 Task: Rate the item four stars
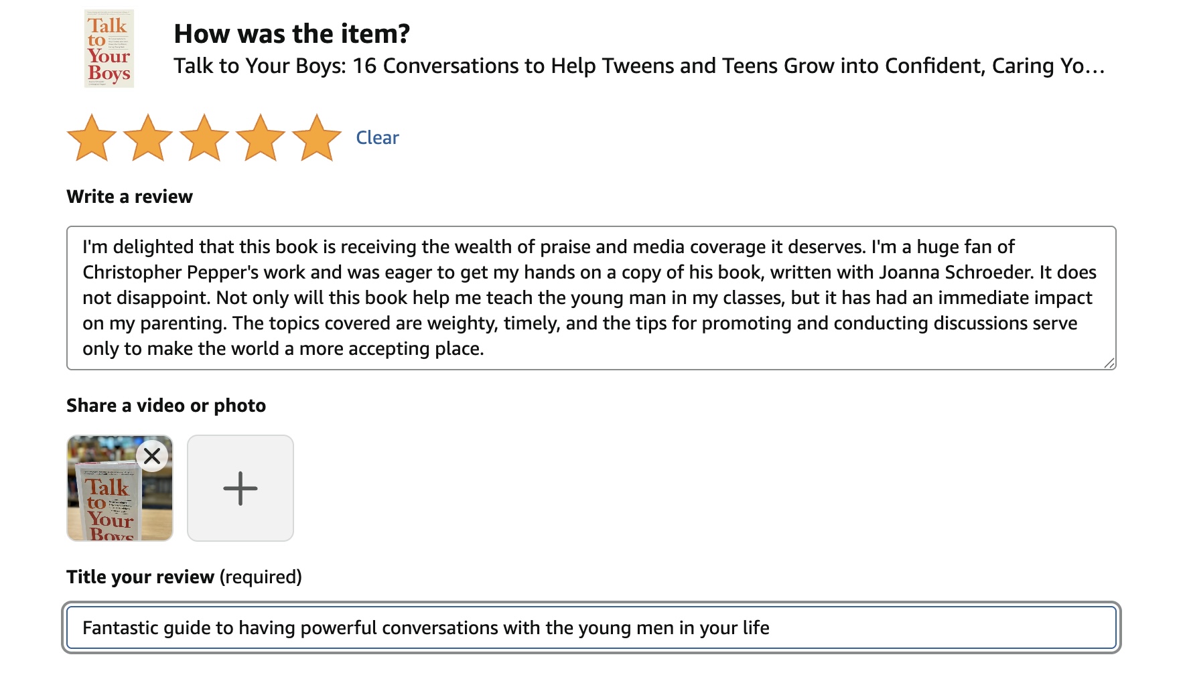pos(261,138)
